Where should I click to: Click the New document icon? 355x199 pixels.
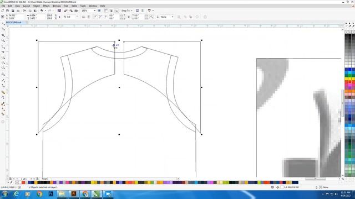(2, 11)
